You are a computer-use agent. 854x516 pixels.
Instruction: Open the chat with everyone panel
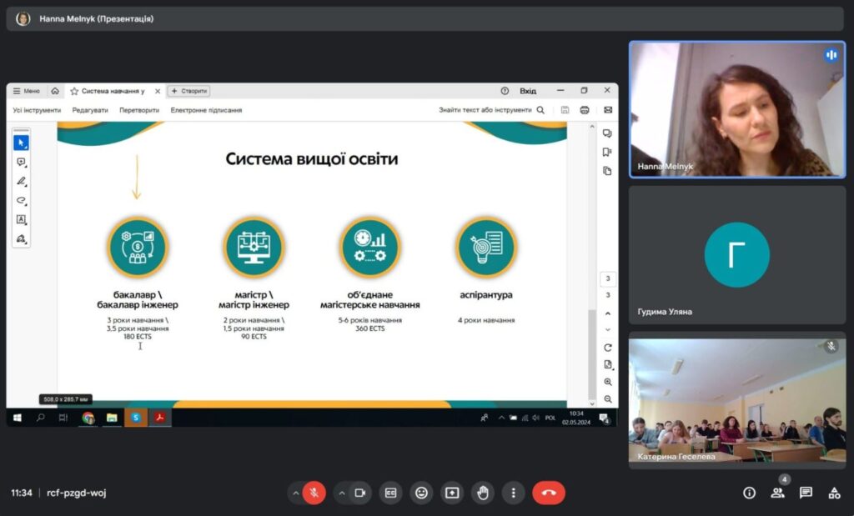(x=806, y=493)
